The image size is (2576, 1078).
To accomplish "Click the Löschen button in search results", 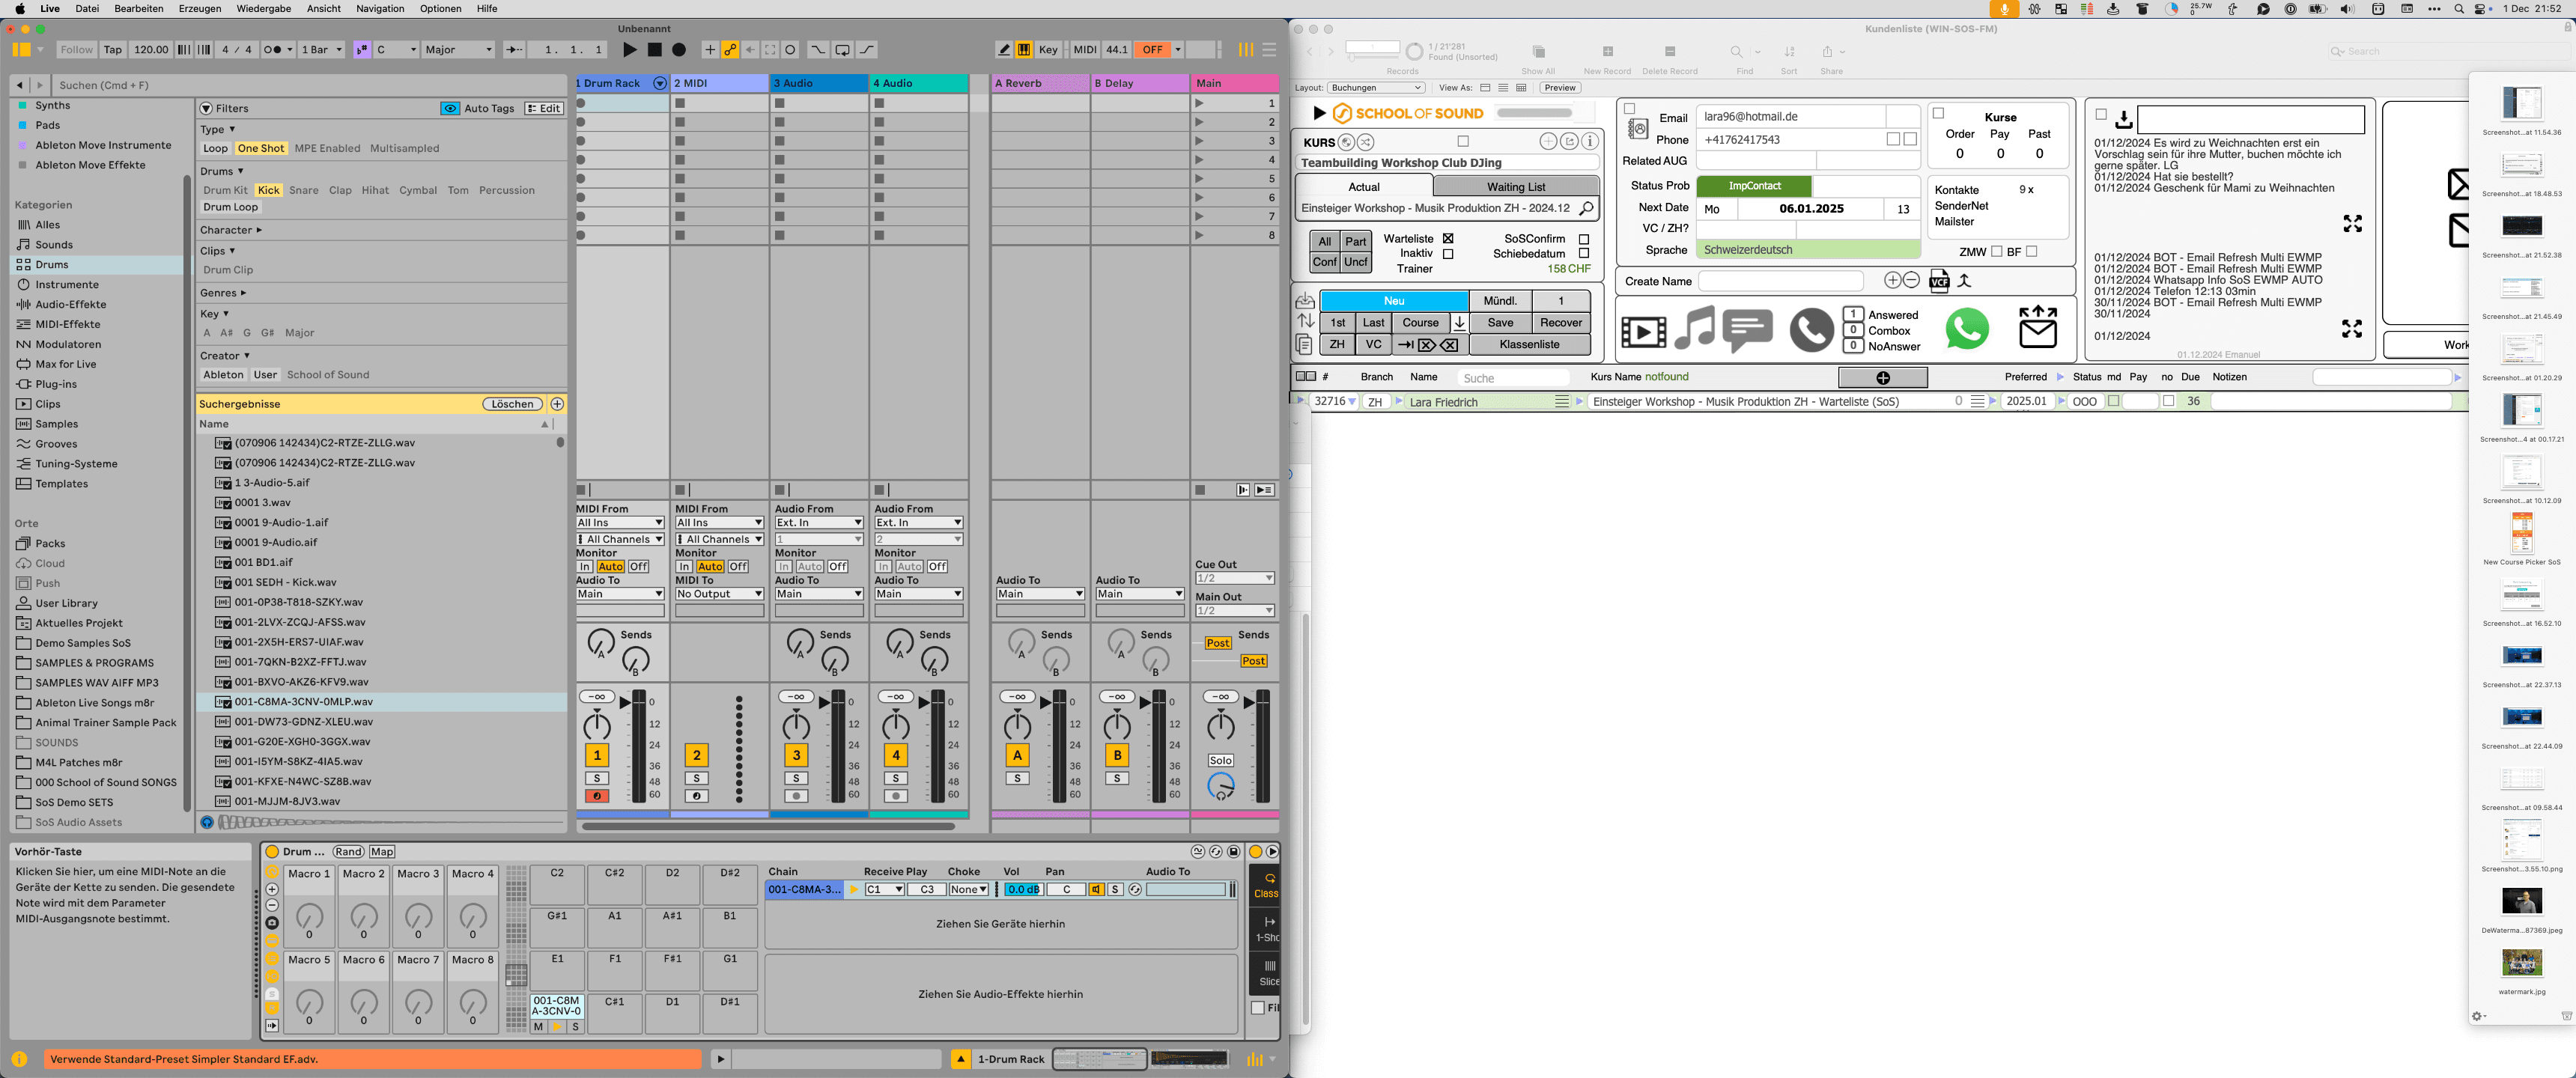I will click(512, 404).
